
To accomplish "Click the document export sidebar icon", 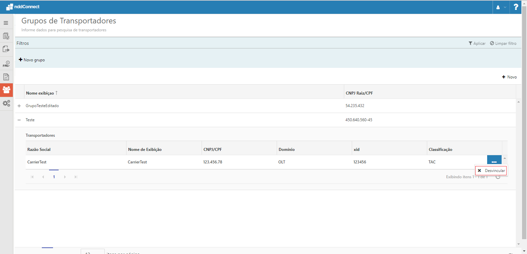I will (6, 49).
